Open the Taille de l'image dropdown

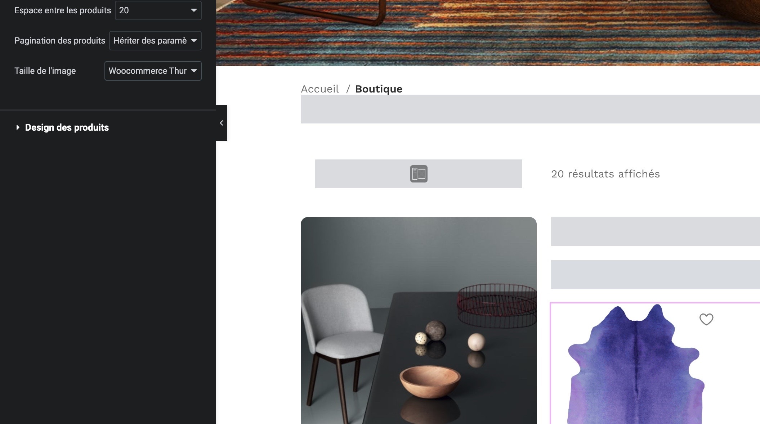[153, 71]
